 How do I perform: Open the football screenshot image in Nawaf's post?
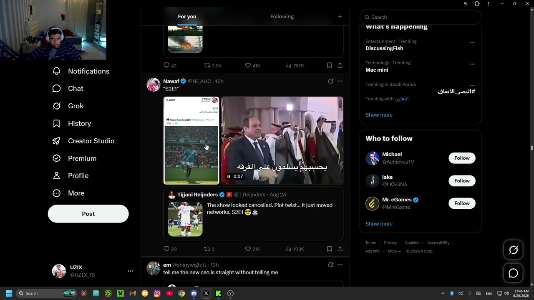pos(191,140)
